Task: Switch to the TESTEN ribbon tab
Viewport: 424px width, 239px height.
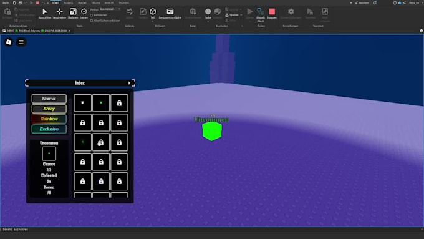Action: tap(95, 2)
